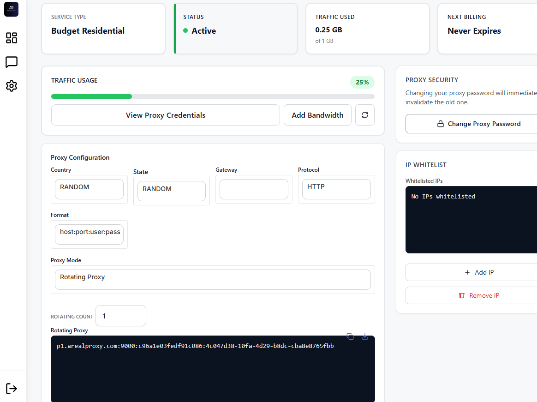537x402 pixels.
Task: Click the Rotating Count input field
Action: pyautogui.click(x=120, y=316)
